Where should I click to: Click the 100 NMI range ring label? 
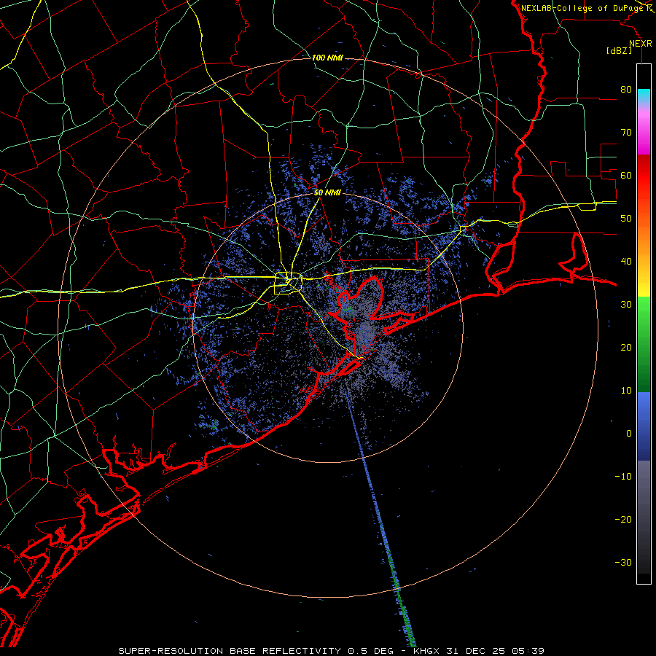coord(327,58)
